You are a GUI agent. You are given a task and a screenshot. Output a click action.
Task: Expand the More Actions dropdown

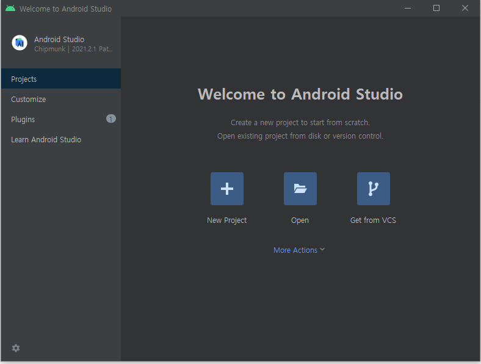coord(299,250)
